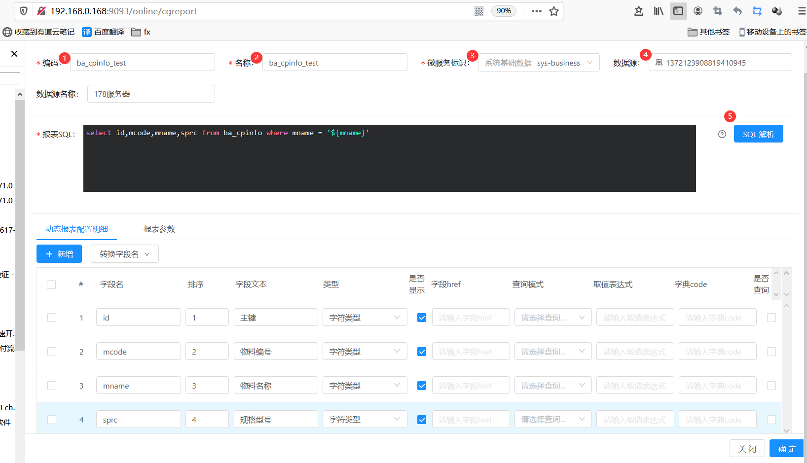
Task: Click the bookmarks tray star icon
Action: (x=639, y=11)
